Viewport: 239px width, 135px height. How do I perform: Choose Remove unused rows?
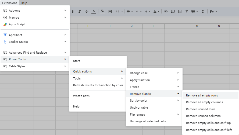coord(211,109)
